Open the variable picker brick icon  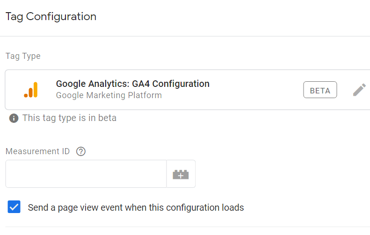click(181, 174)
